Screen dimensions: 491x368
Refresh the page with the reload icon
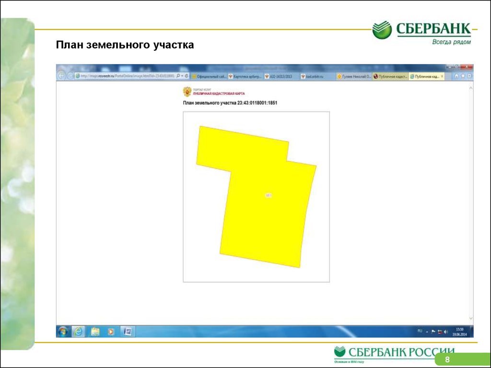pyautogui.click(x=187, y=76)
